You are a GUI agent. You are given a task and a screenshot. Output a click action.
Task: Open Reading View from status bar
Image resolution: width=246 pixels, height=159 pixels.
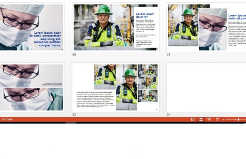(209, 120)
